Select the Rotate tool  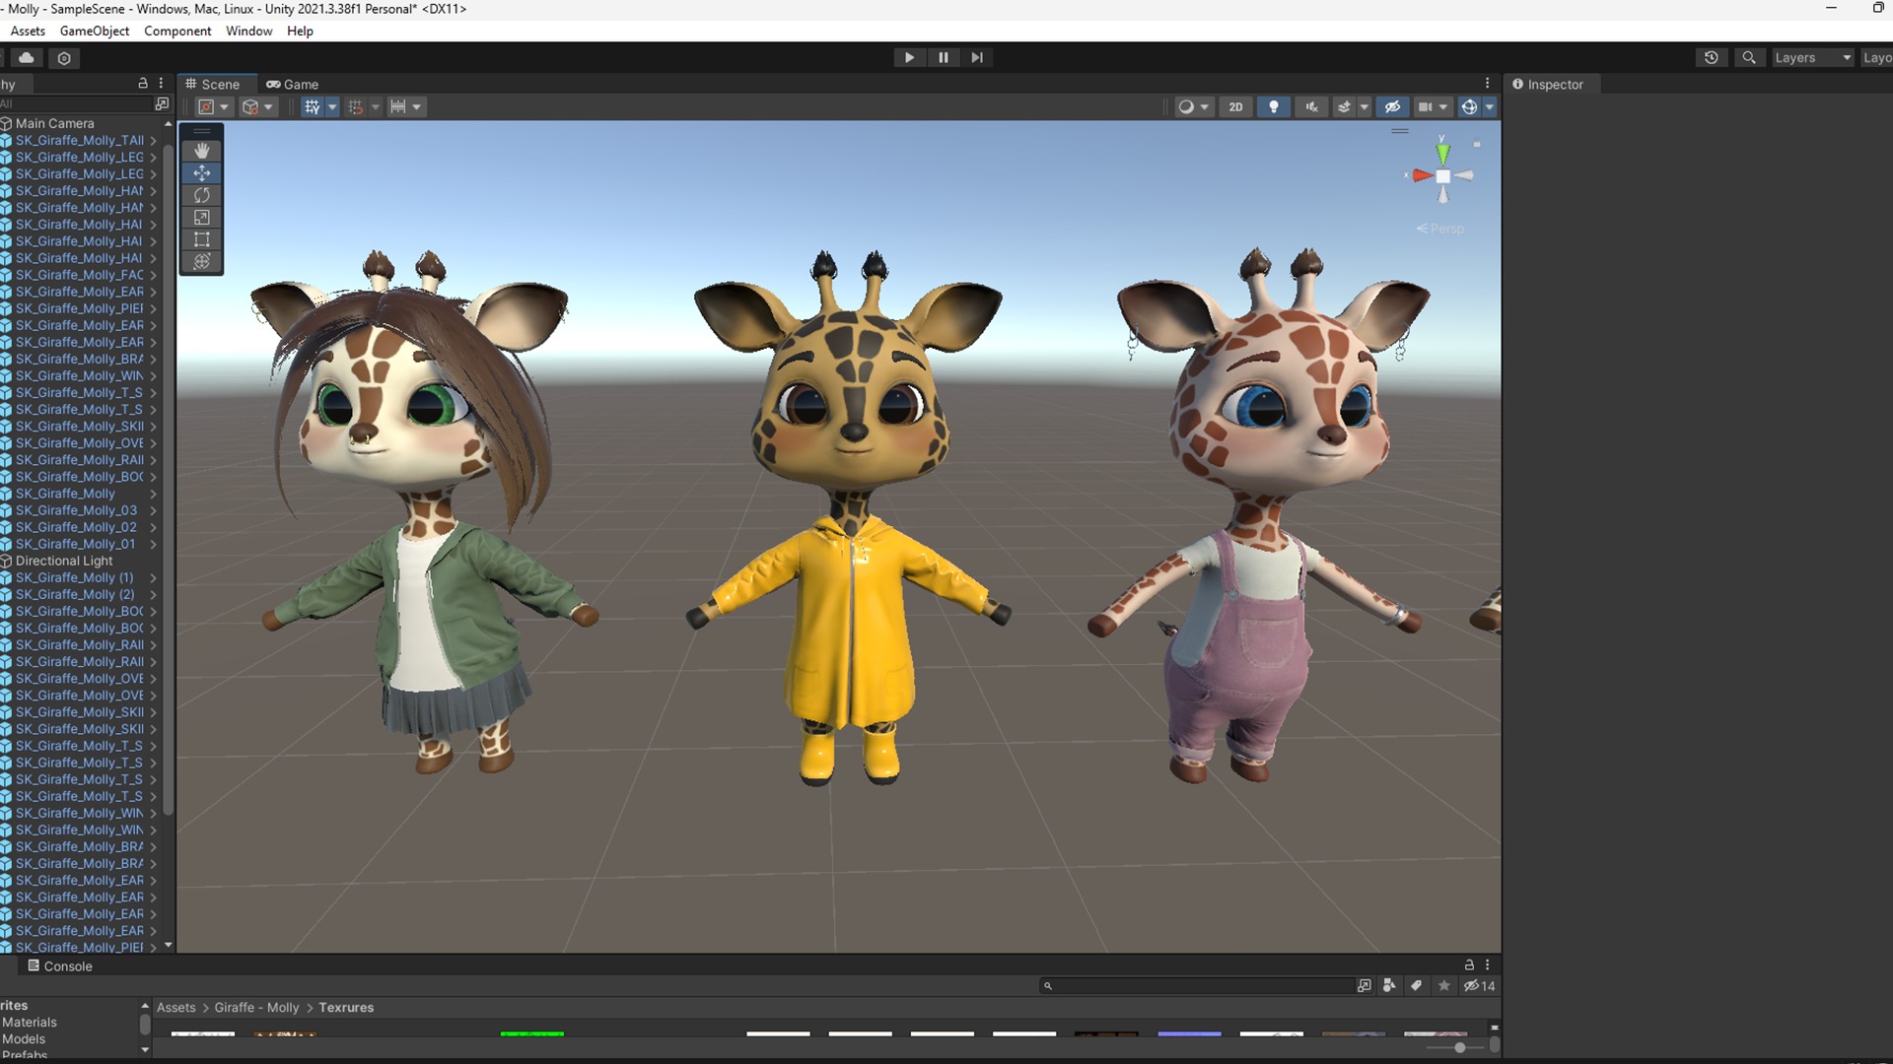coord(201,195)
